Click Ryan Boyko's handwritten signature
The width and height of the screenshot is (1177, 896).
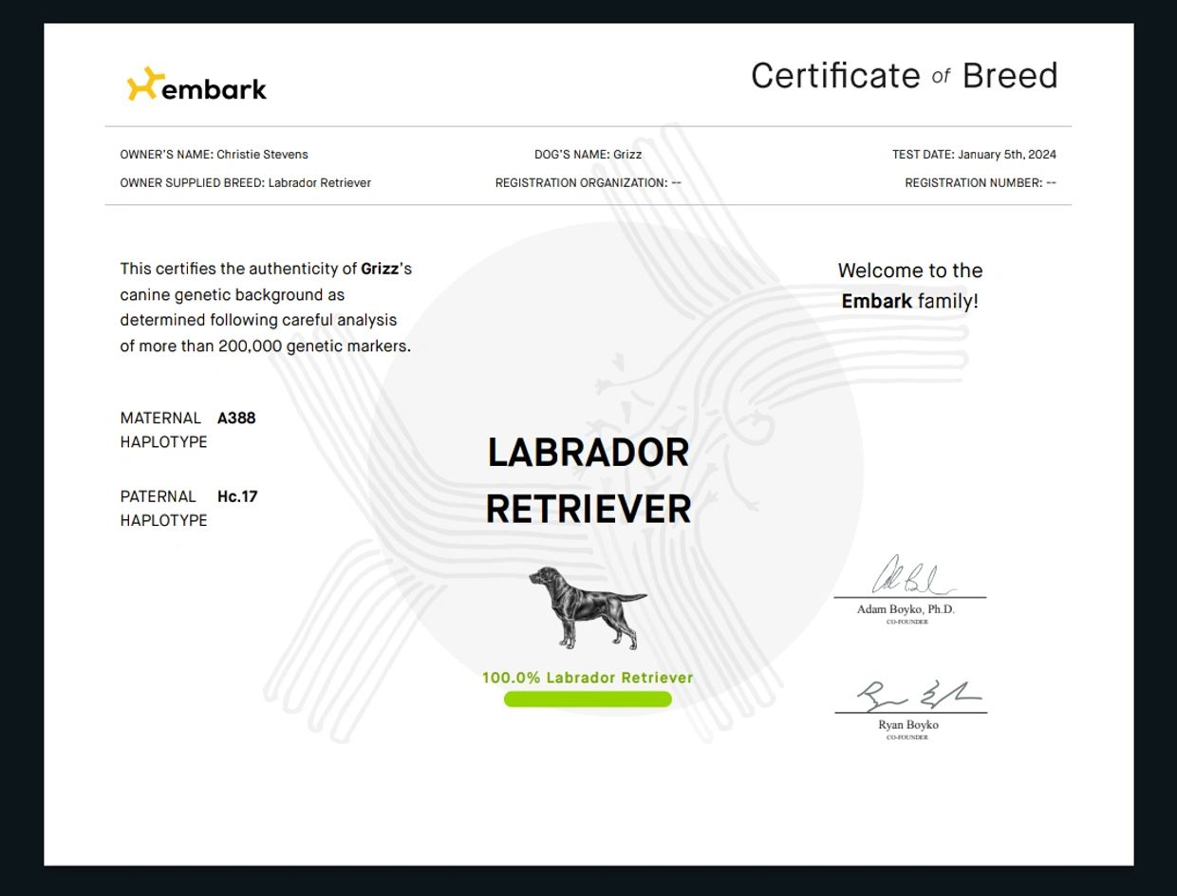[x=919, y=696]
